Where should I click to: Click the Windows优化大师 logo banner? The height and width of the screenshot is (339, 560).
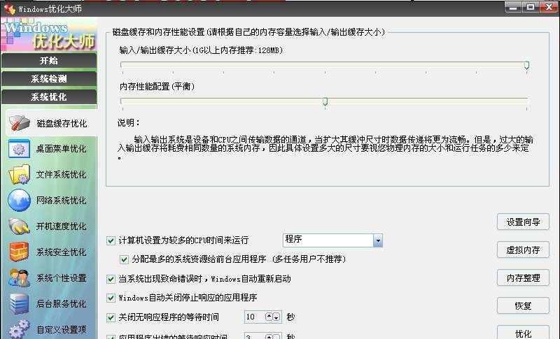click(x=49, y=34)
